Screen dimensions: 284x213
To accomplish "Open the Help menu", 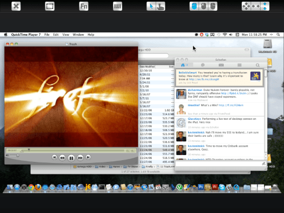I will [x=91, y=35].
